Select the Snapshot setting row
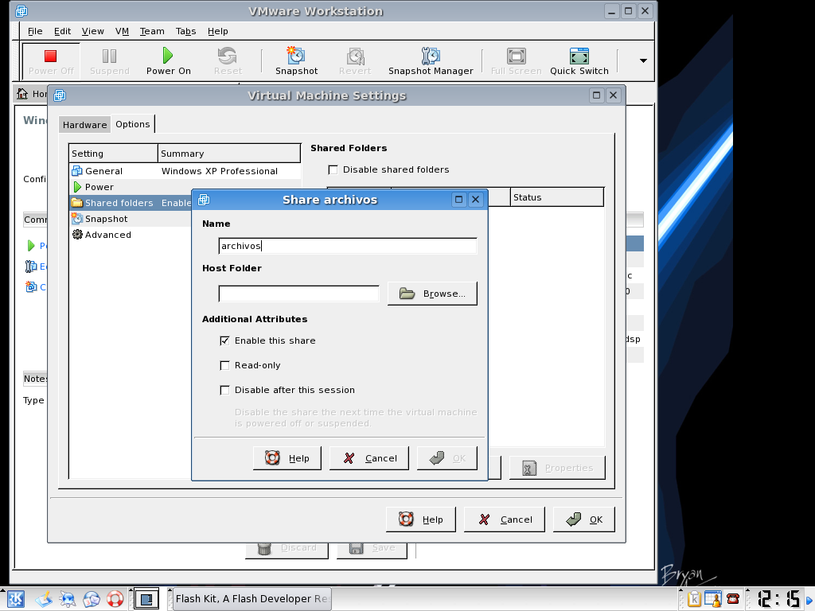Image resolution: width=815 pixels, height=611 pixels. pos(131,219)
